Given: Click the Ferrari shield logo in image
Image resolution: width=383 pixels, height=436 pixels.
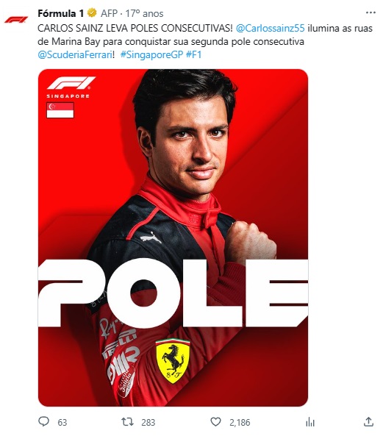Looking at the screenshot, I should click(173, 361).
